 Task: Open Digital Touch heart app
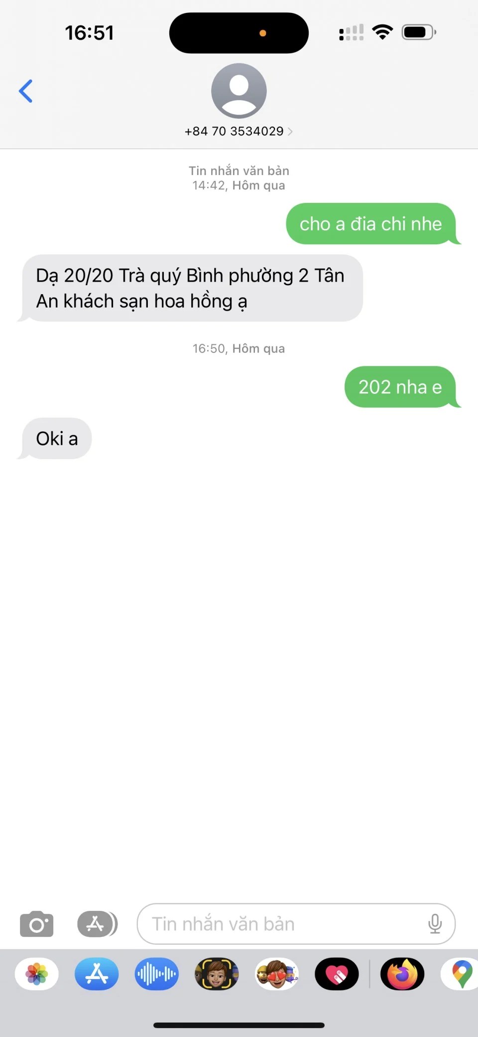[x=337, y=974]
